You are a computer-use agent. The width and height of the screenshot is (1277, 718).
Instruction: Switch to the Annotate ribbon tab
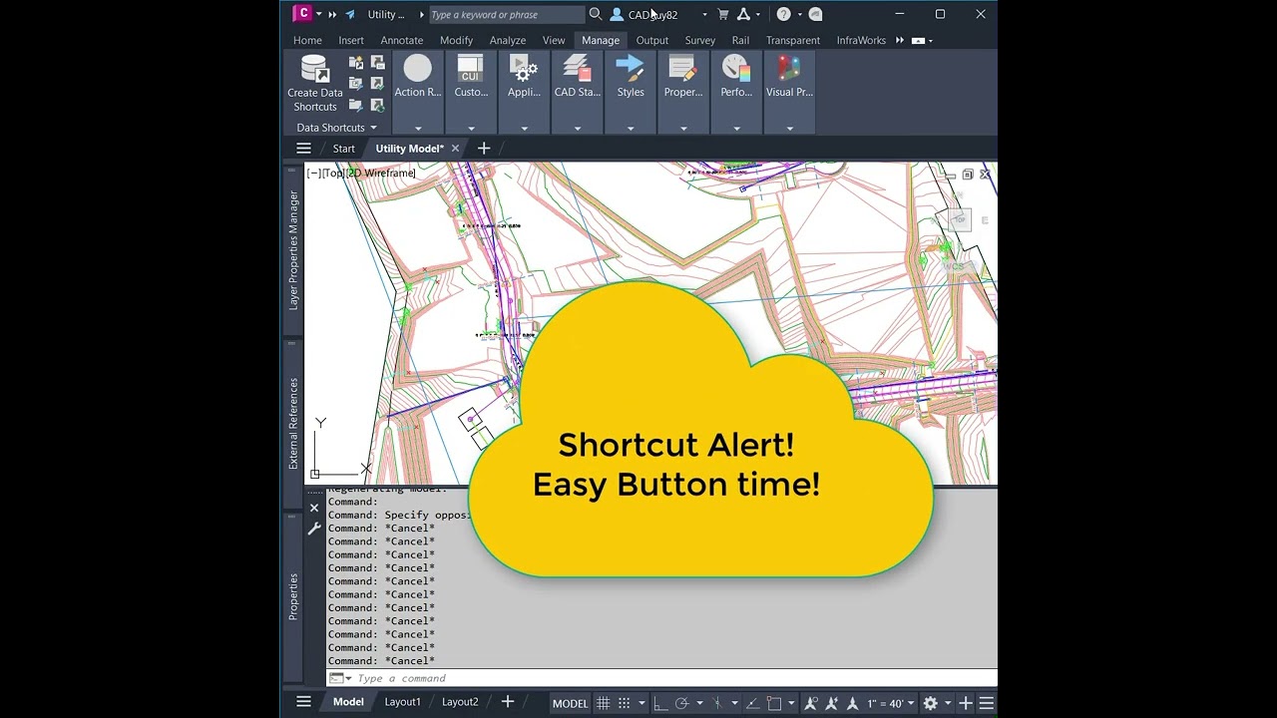(x=401, y=40)
